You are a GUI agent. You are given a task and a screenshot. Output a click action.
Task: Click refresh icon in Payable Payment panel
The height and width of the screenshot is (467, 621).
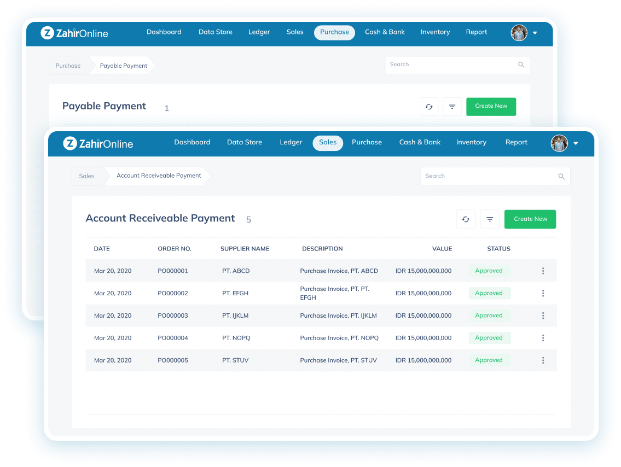pos(429,107)
